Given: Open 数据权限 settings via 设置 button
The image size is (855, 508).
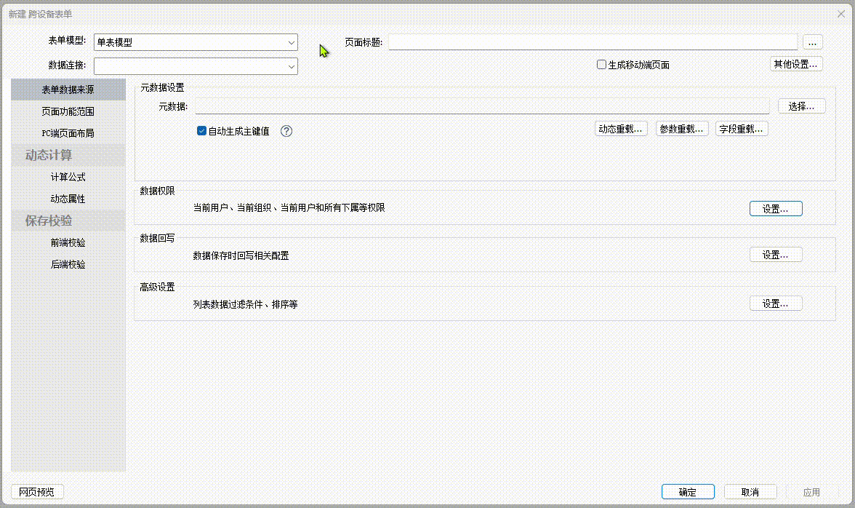Looking at the screenshot, I should [775, 209].
